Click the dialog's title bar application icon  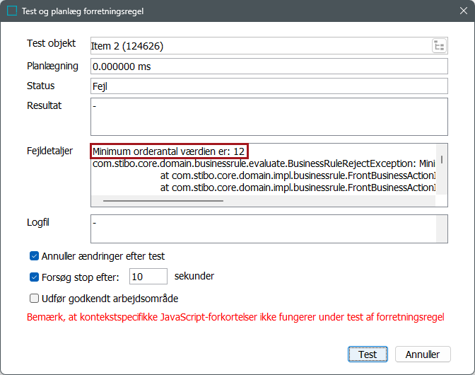tap(12, 11)
